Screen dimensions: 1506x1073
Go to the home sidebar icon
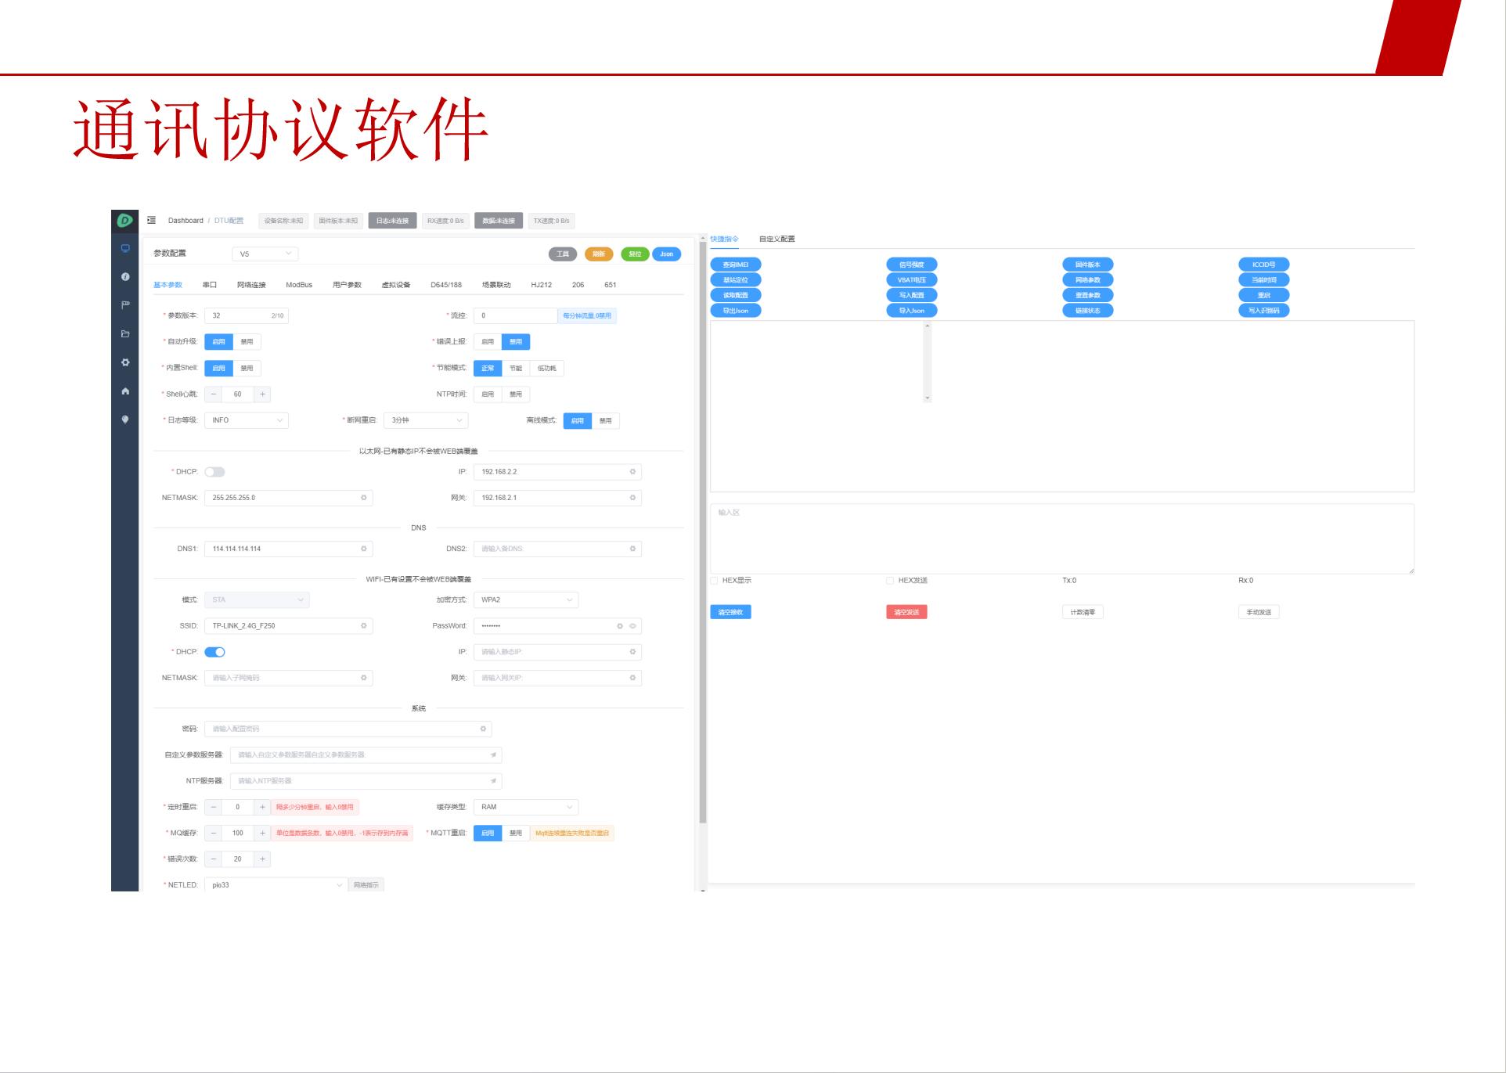pyautogui.click(x=125, y=391)
